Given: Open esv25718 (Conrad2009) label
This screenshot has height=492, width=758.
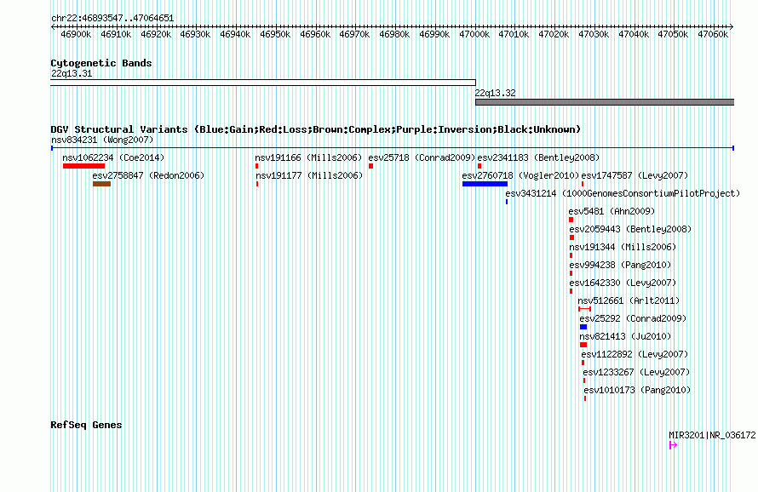Looking at the screenshot, I should point(422,158).
